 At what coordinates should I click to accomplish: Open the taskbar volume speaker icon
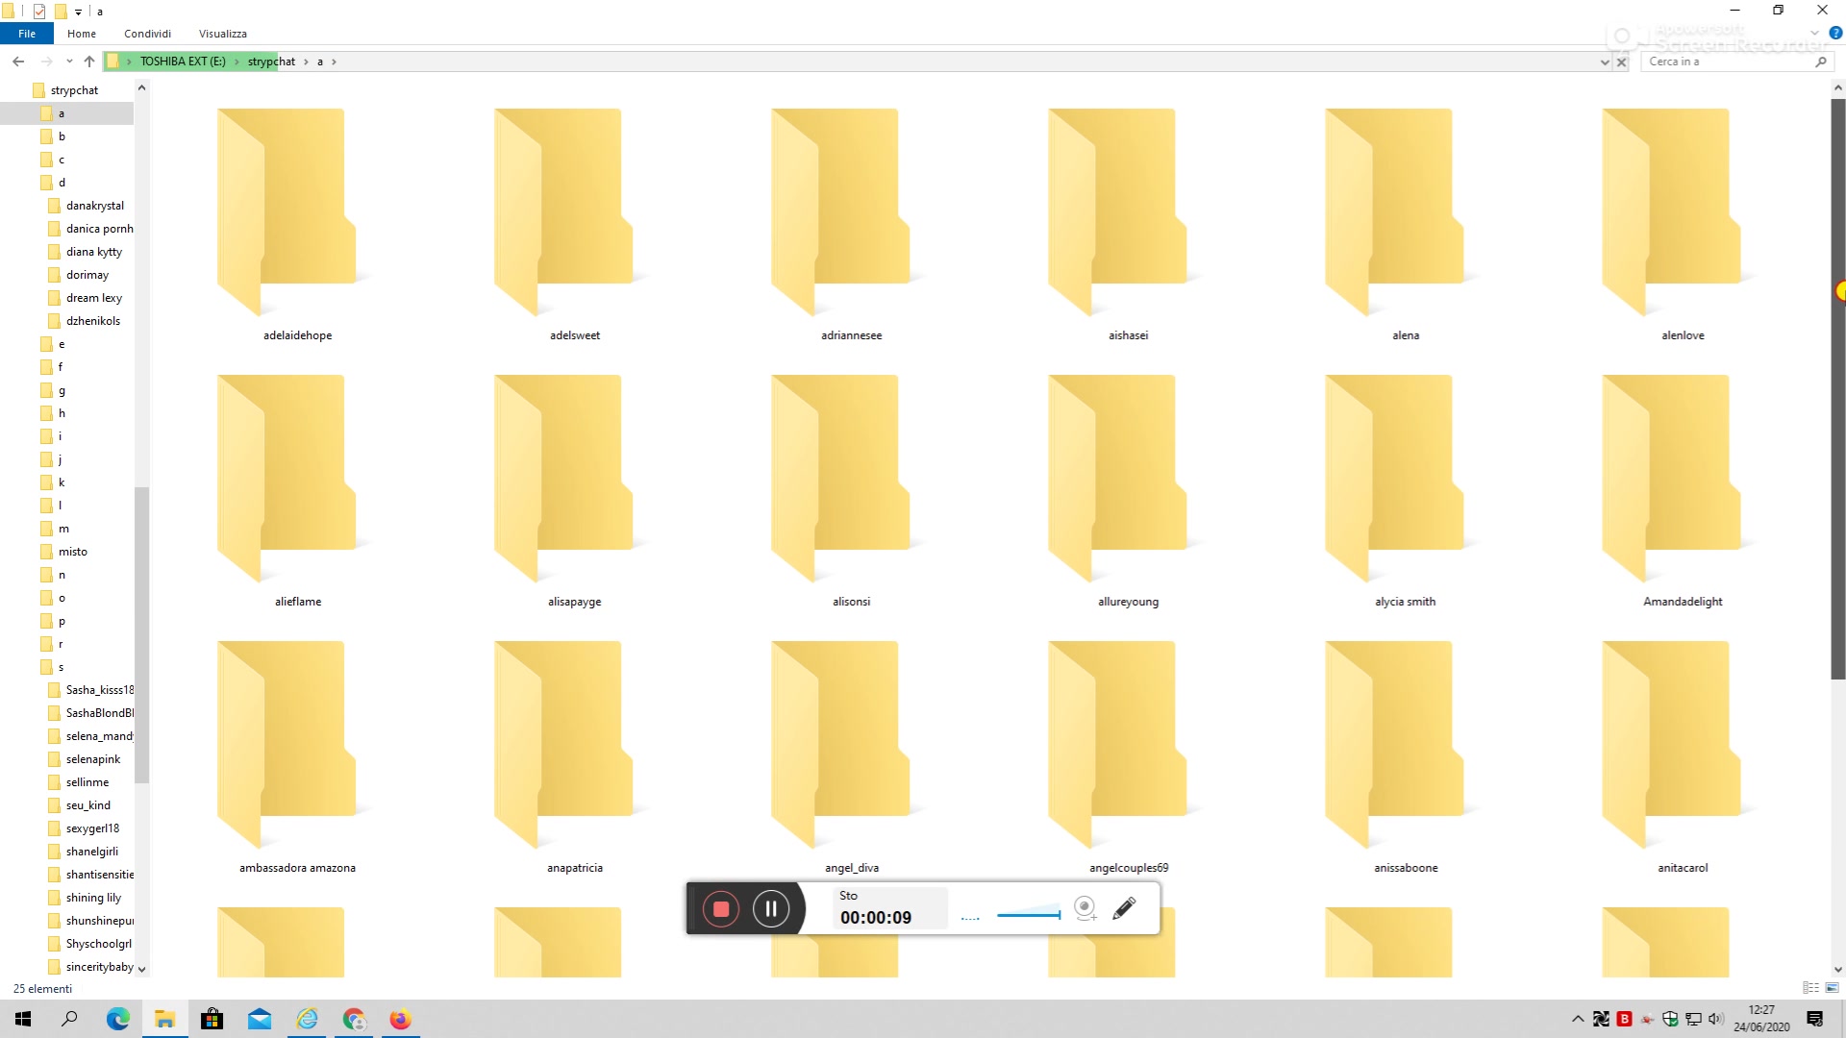(x=1716, y=1019)
